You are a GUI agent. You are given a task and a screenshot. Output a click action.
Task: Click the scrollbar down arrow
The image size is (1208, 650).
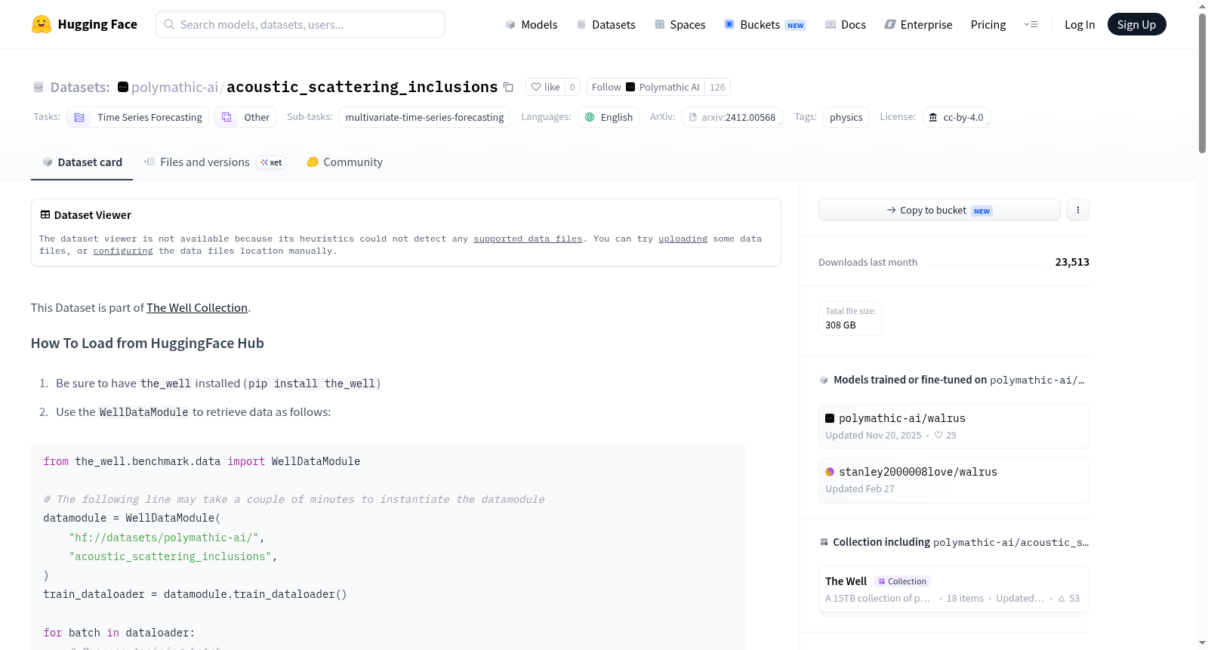click(x=1202, y=643)
